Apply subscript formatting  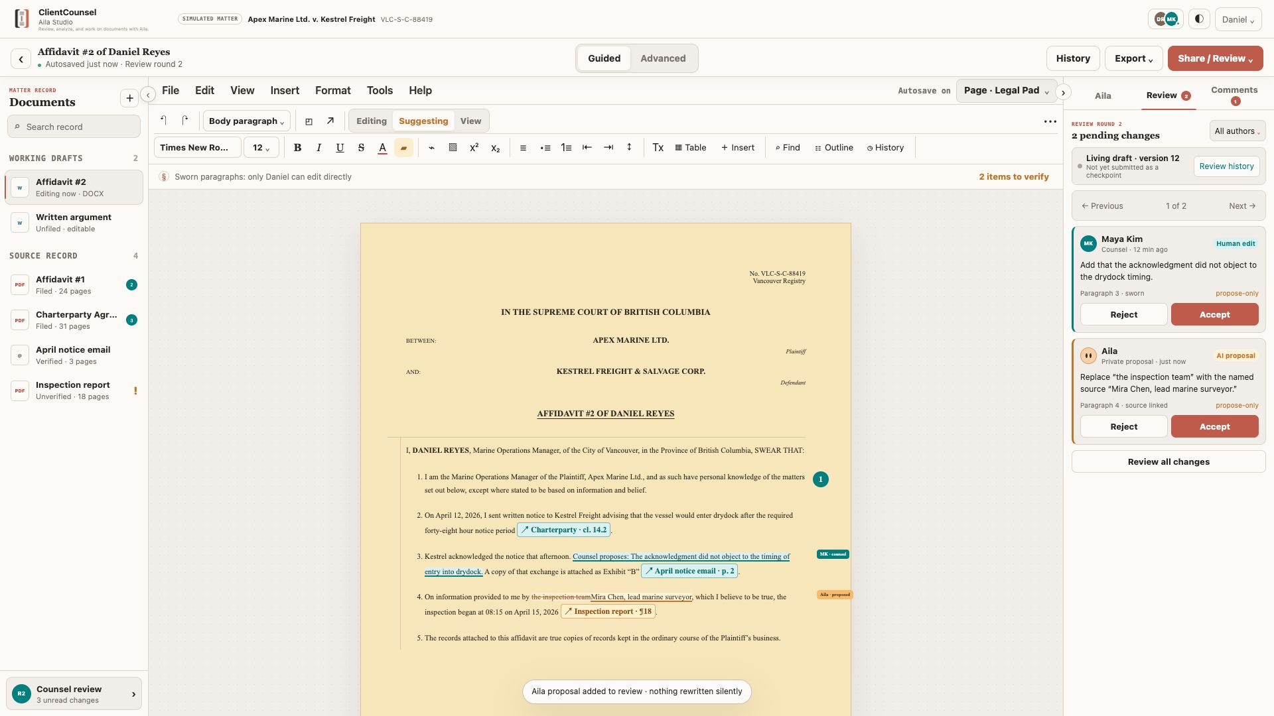[x=495, y=148]
